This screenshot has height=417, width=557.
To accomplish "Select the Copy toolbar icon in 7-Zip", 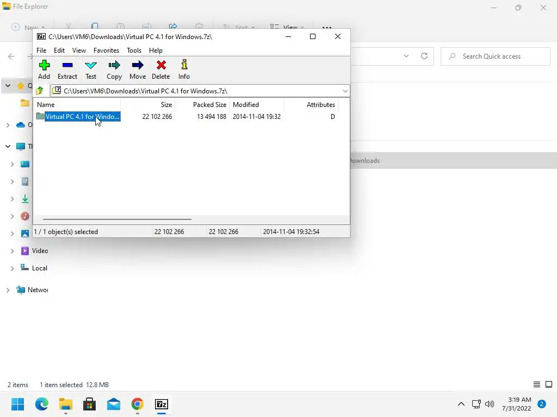I will click(x=114, y=69).
